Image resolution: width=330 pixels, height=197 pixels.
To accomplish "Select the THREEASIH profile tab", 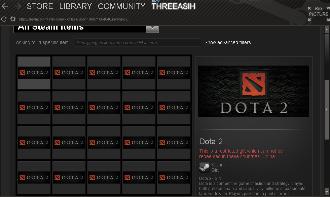I will point(174,6).
